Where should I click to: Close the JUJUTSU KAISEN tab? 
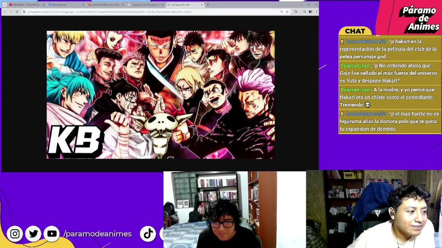[123, 5]
